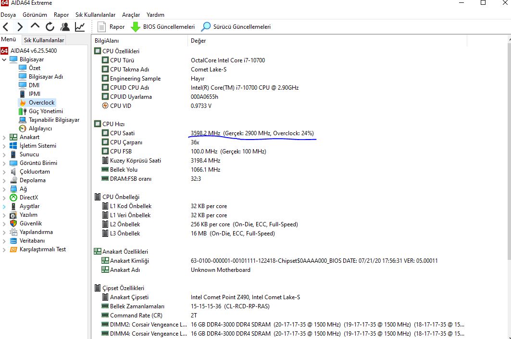
Task: Click the Görüntü Birimi monitor icon
Action: coord(13,163)
